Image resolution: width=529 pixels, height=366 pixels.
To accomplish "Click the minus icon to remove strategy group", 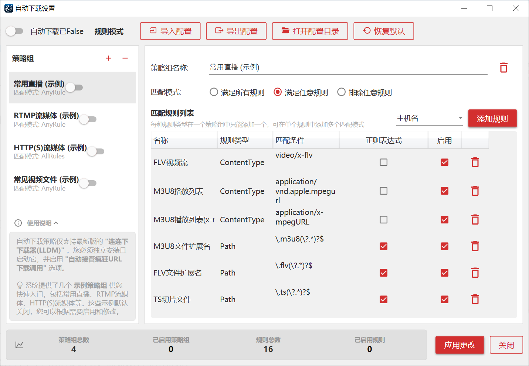I will click(125, 58).
